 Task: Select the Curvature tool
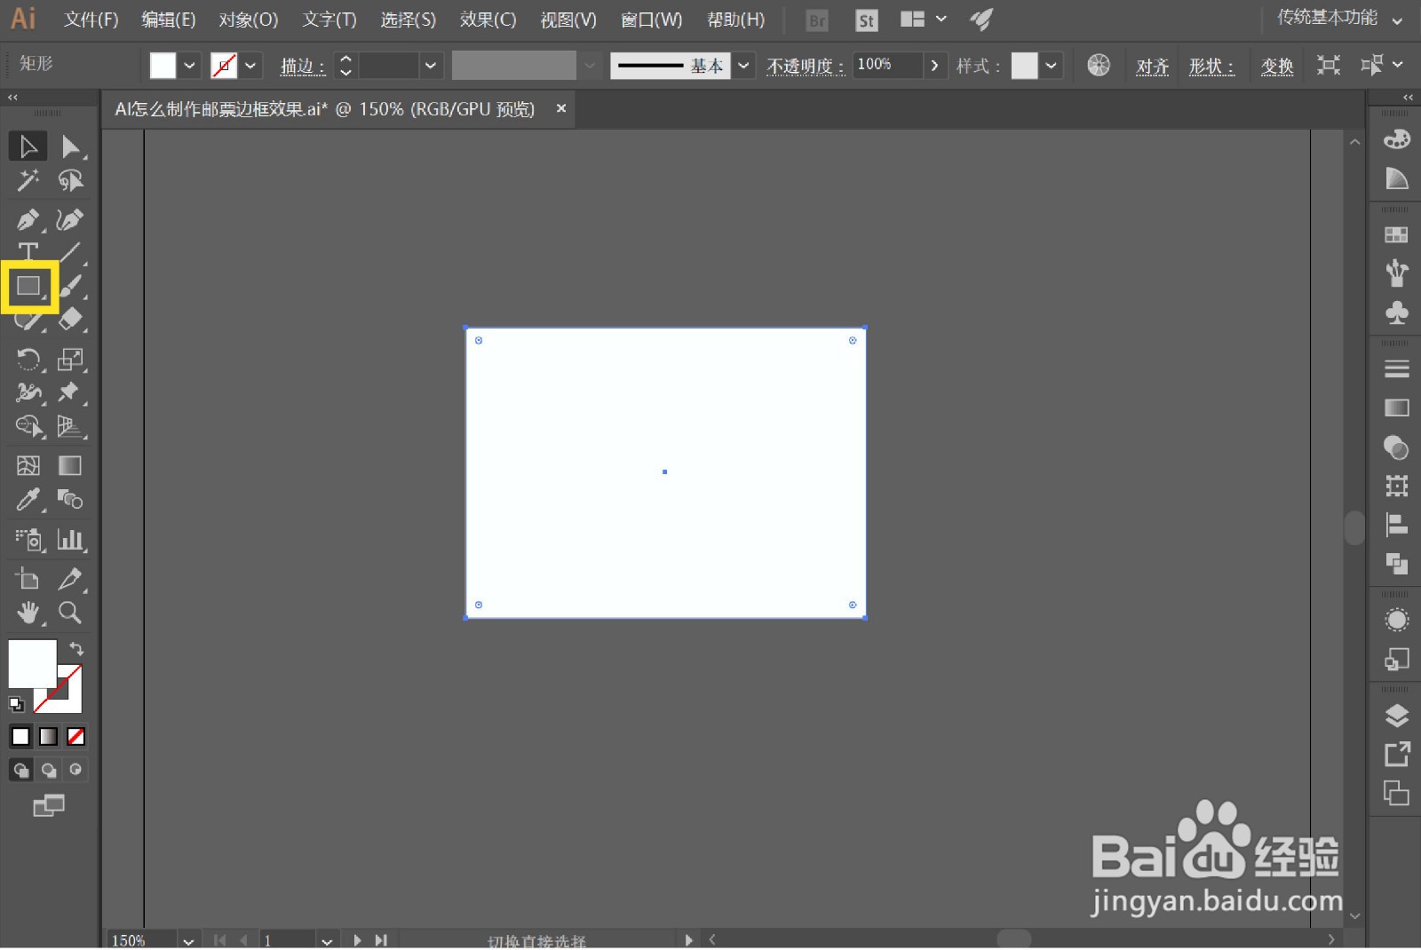(x=70, y=218)
